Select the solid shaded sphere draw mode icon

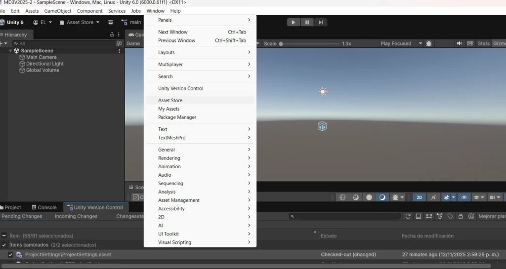click(x=369, y=197)
